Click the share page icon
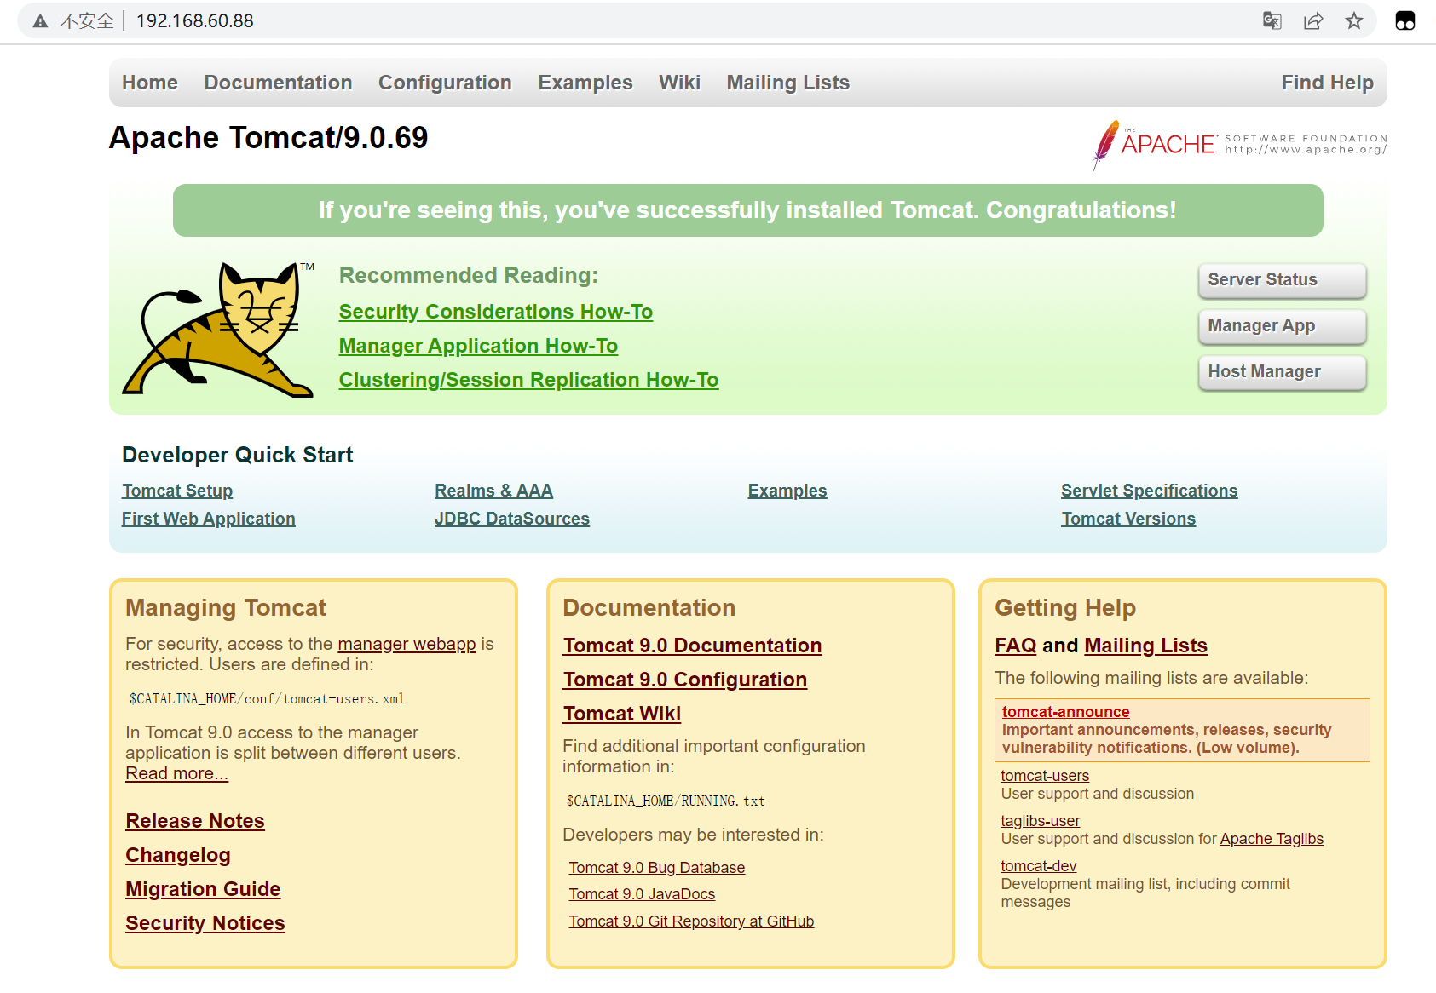The image size is (1436, 993). click(1313, 20)
